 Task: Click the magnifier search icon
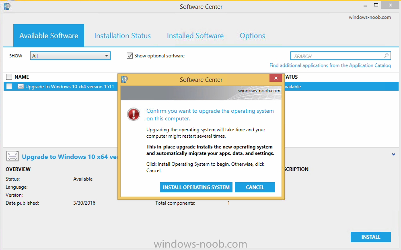coord(387,55)
